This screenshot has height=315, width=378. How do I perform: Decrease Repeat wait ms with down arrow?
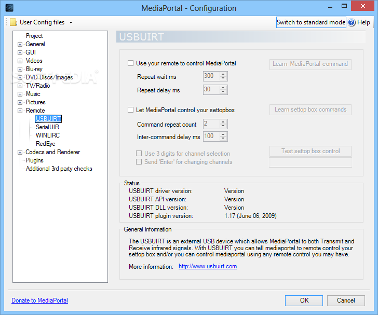coord(223,78)
